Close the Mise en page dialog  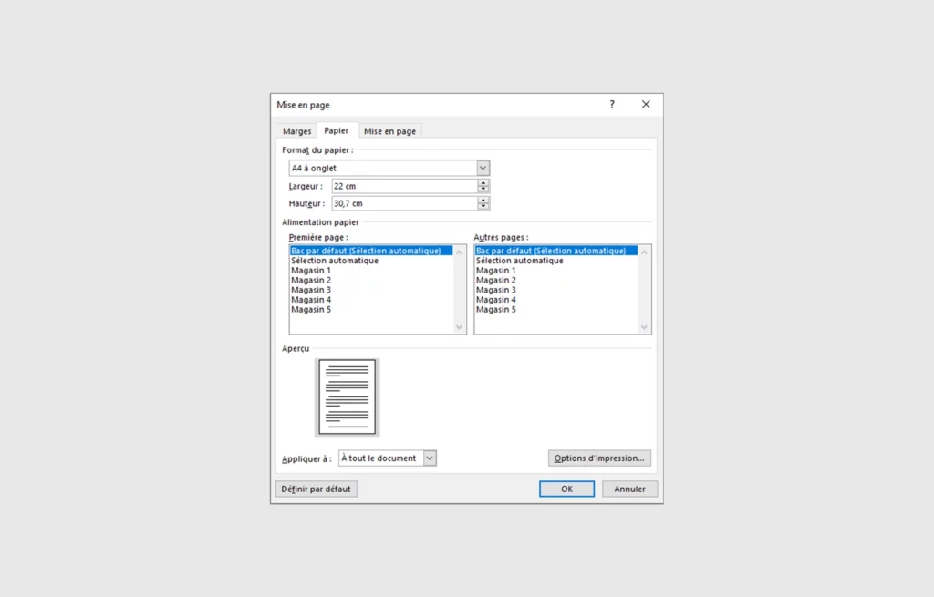click(646, 105)
